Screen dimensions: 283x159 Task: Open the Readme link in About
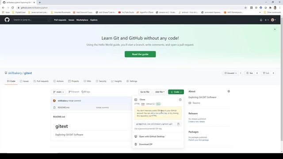196,103
